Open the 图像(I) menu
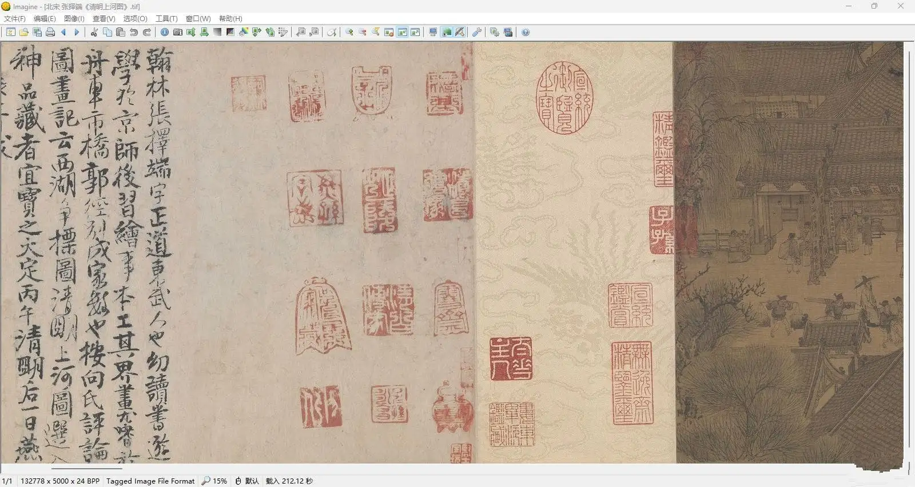Viewport: 915px width, 487px height. (74, 19)
